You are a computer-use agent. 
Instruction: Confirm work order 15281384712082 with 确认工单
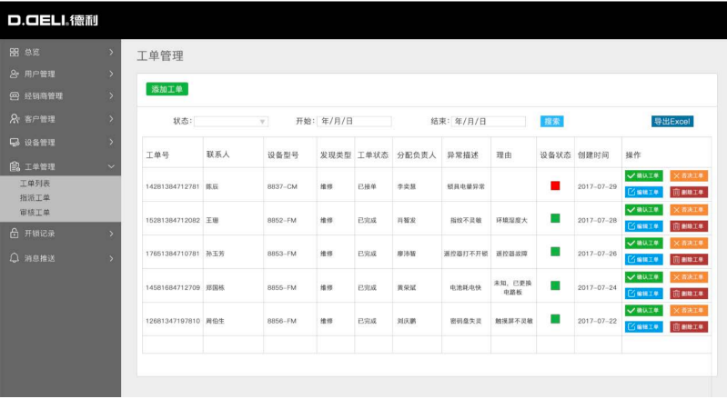click(x=643, y=210)
